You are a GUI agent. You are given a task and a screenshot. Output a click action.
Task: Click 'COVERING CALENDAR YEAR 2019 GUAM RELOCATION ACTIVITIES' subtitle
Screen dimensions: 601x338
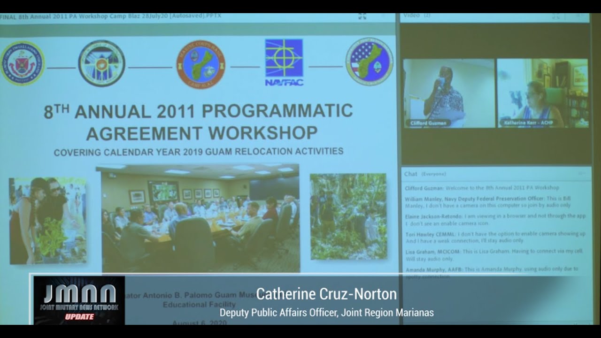point(198,152)
